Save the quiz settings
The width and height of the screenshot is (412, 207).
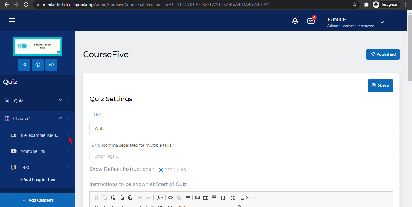380,86
